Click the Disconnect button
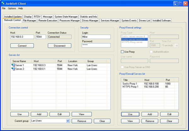Viewport: 189px width, 131px height. point(60,46)
